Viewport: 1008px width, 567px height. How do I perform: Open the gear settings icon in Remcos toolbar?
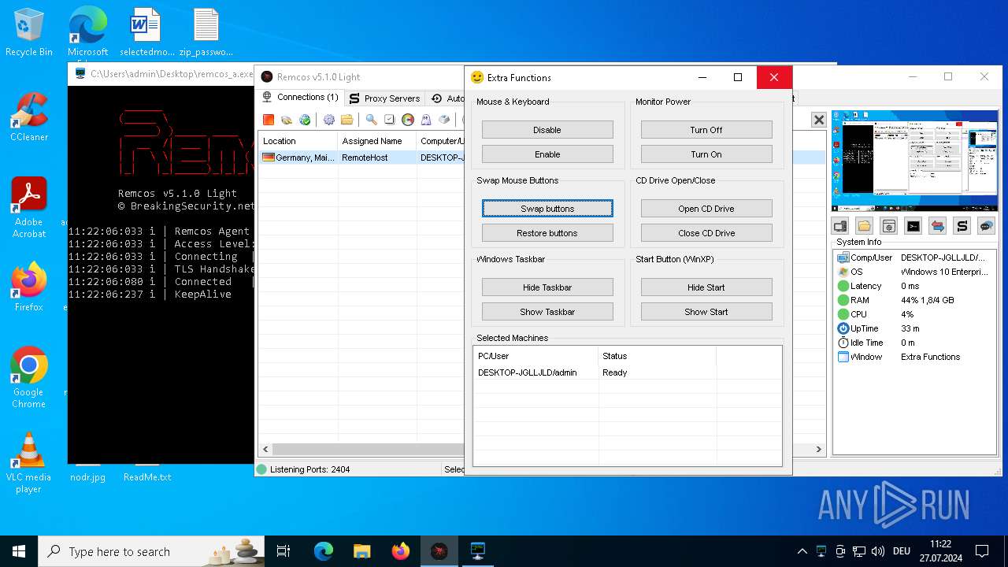click(328, 120)
